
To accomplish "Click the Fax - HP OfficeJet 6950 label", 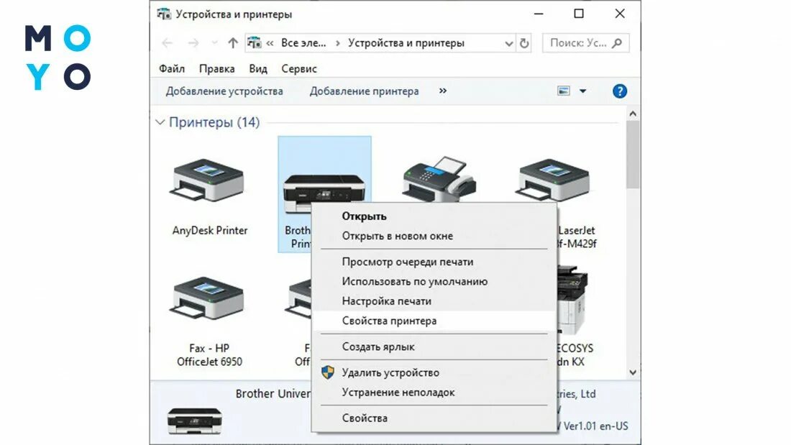I will (209, 355).
